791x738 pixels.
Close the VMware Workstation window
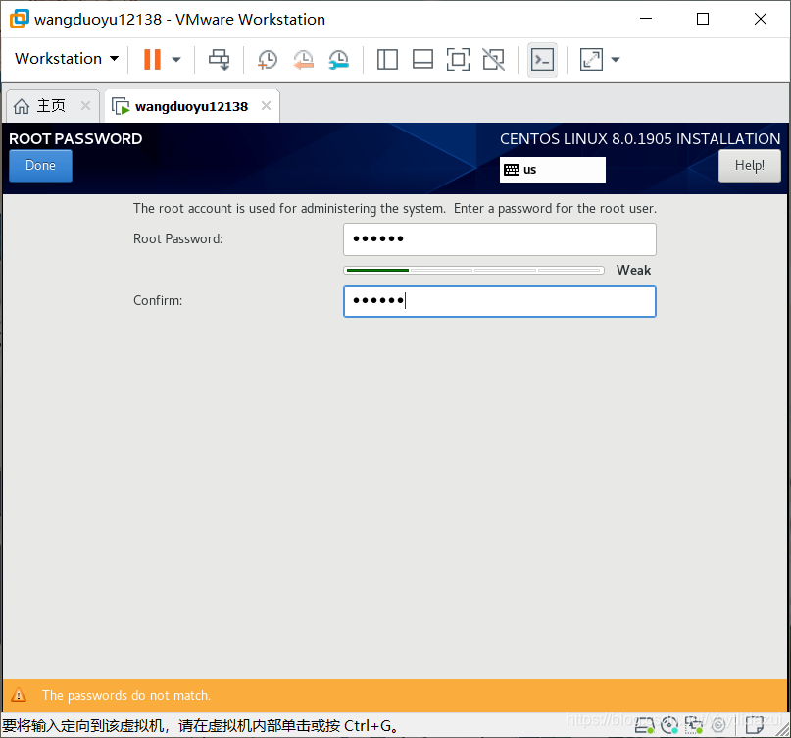pos(761,19)
